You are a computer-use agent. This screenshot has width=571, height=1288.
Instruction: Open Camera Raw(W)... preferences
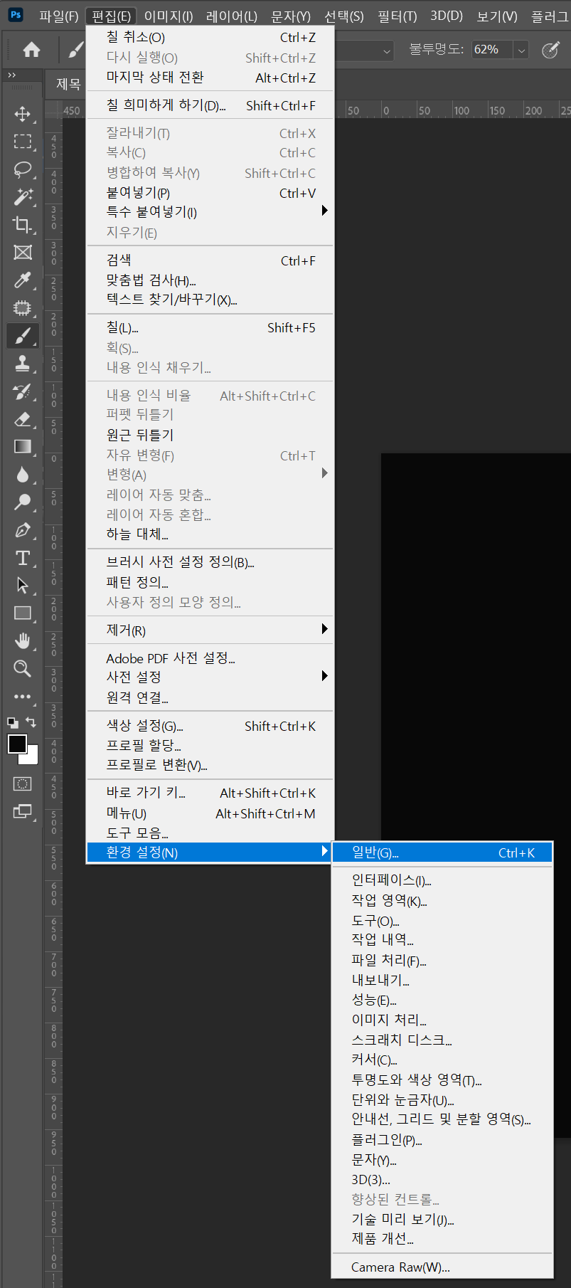(442, 1267)
